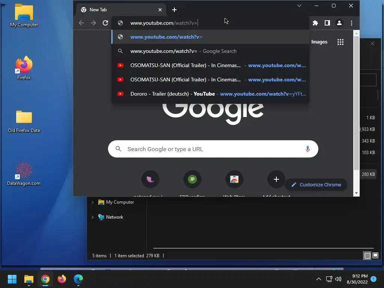Close the New Tab tab

click(x=160, y=10)
